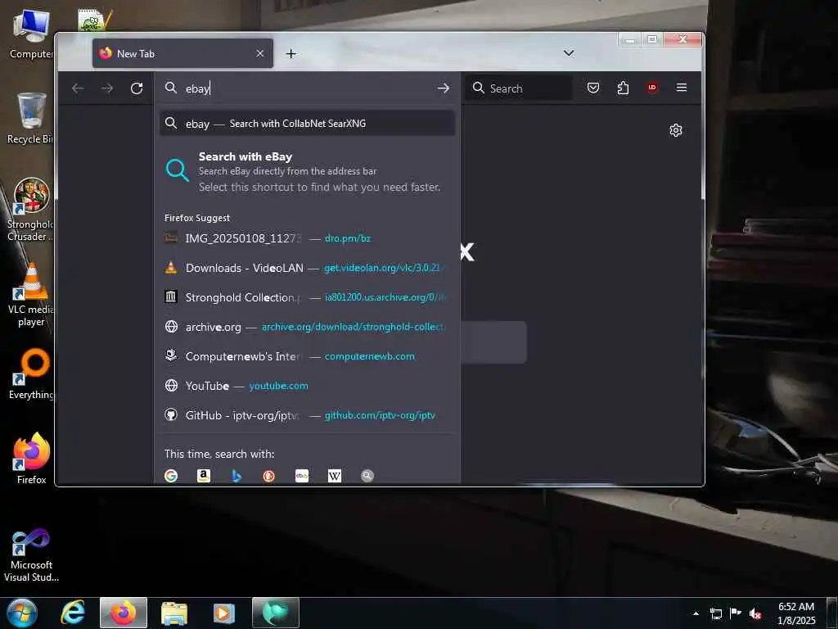
Task: Select the grey magnifier search engine icon
Action: pos(367,476)
